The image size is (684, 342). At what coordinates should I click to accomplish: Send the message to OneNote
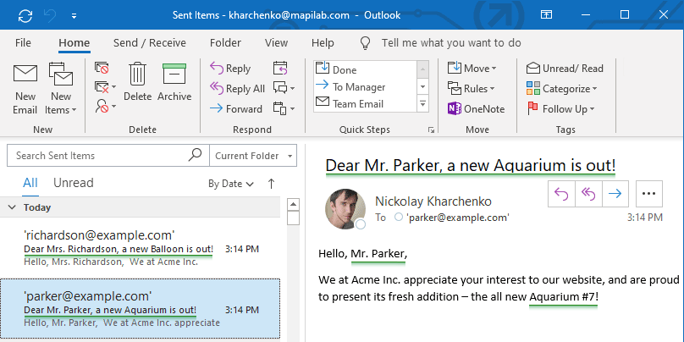476,108
